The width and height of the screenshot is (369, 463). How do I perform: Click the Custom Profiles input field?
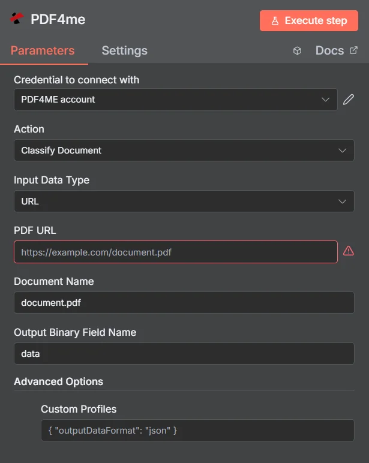pyautogui.click(x=197, y=430)
